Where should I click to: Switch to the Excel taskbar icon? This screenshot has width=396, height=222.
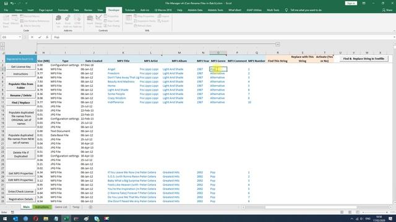66,218
